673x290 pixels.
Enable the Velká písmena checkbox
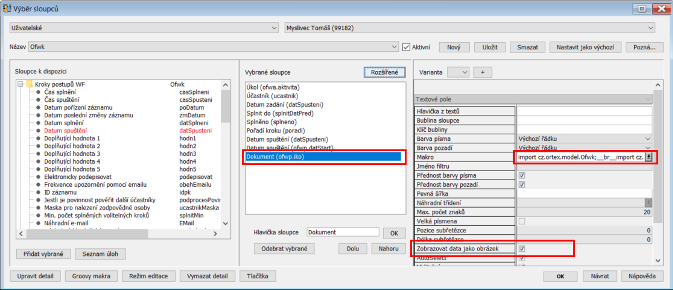tap(522, 221)
